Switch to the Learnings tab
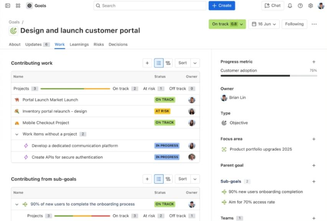 79,44
